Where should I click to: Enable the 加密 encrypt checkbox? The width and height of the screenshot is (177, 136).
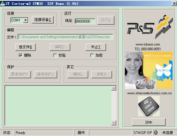[92, 55]
